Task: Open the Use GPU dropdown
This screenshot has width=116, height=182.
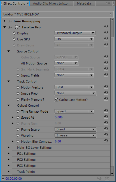Action: click(74, 39)
